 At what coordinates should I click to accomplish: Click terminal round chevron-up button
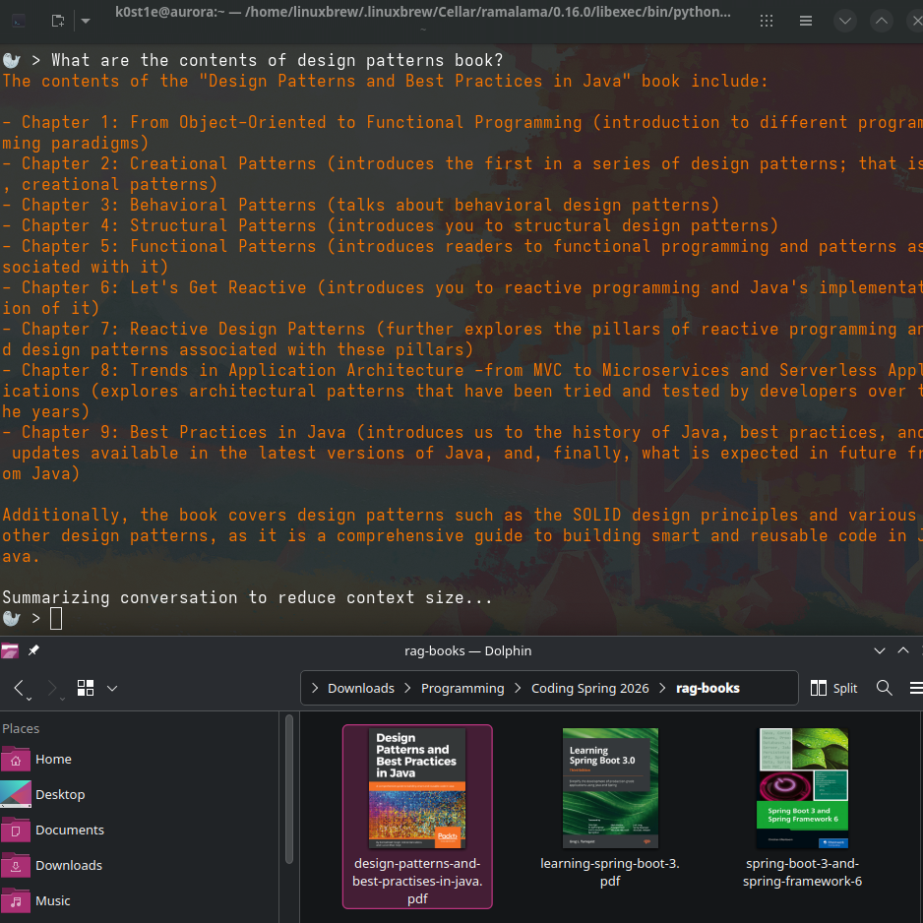882,22
